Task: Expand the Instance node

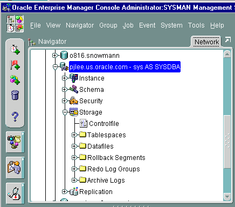Action: 64,78
